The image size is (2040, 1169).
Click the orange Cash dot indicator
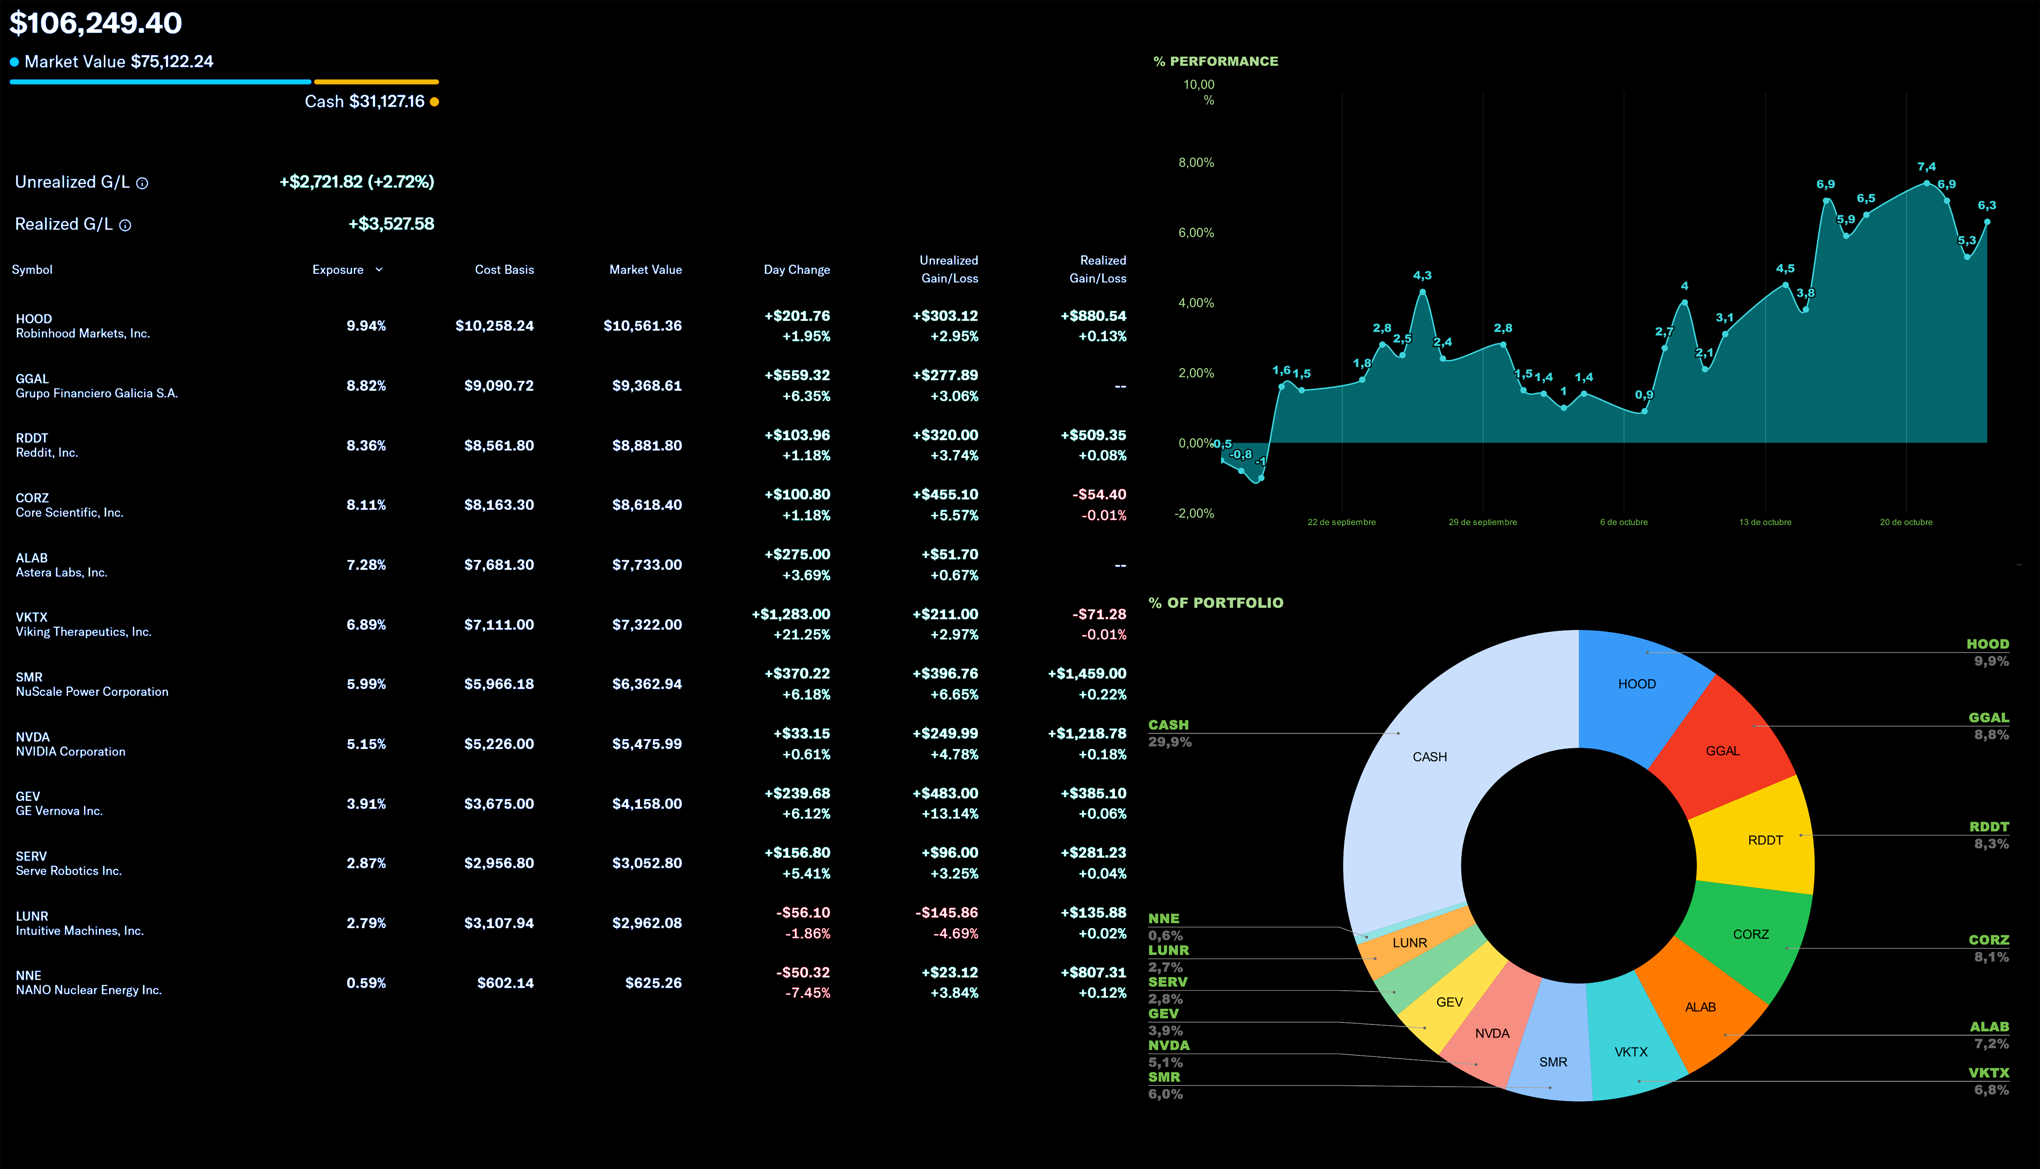point(434,102)
